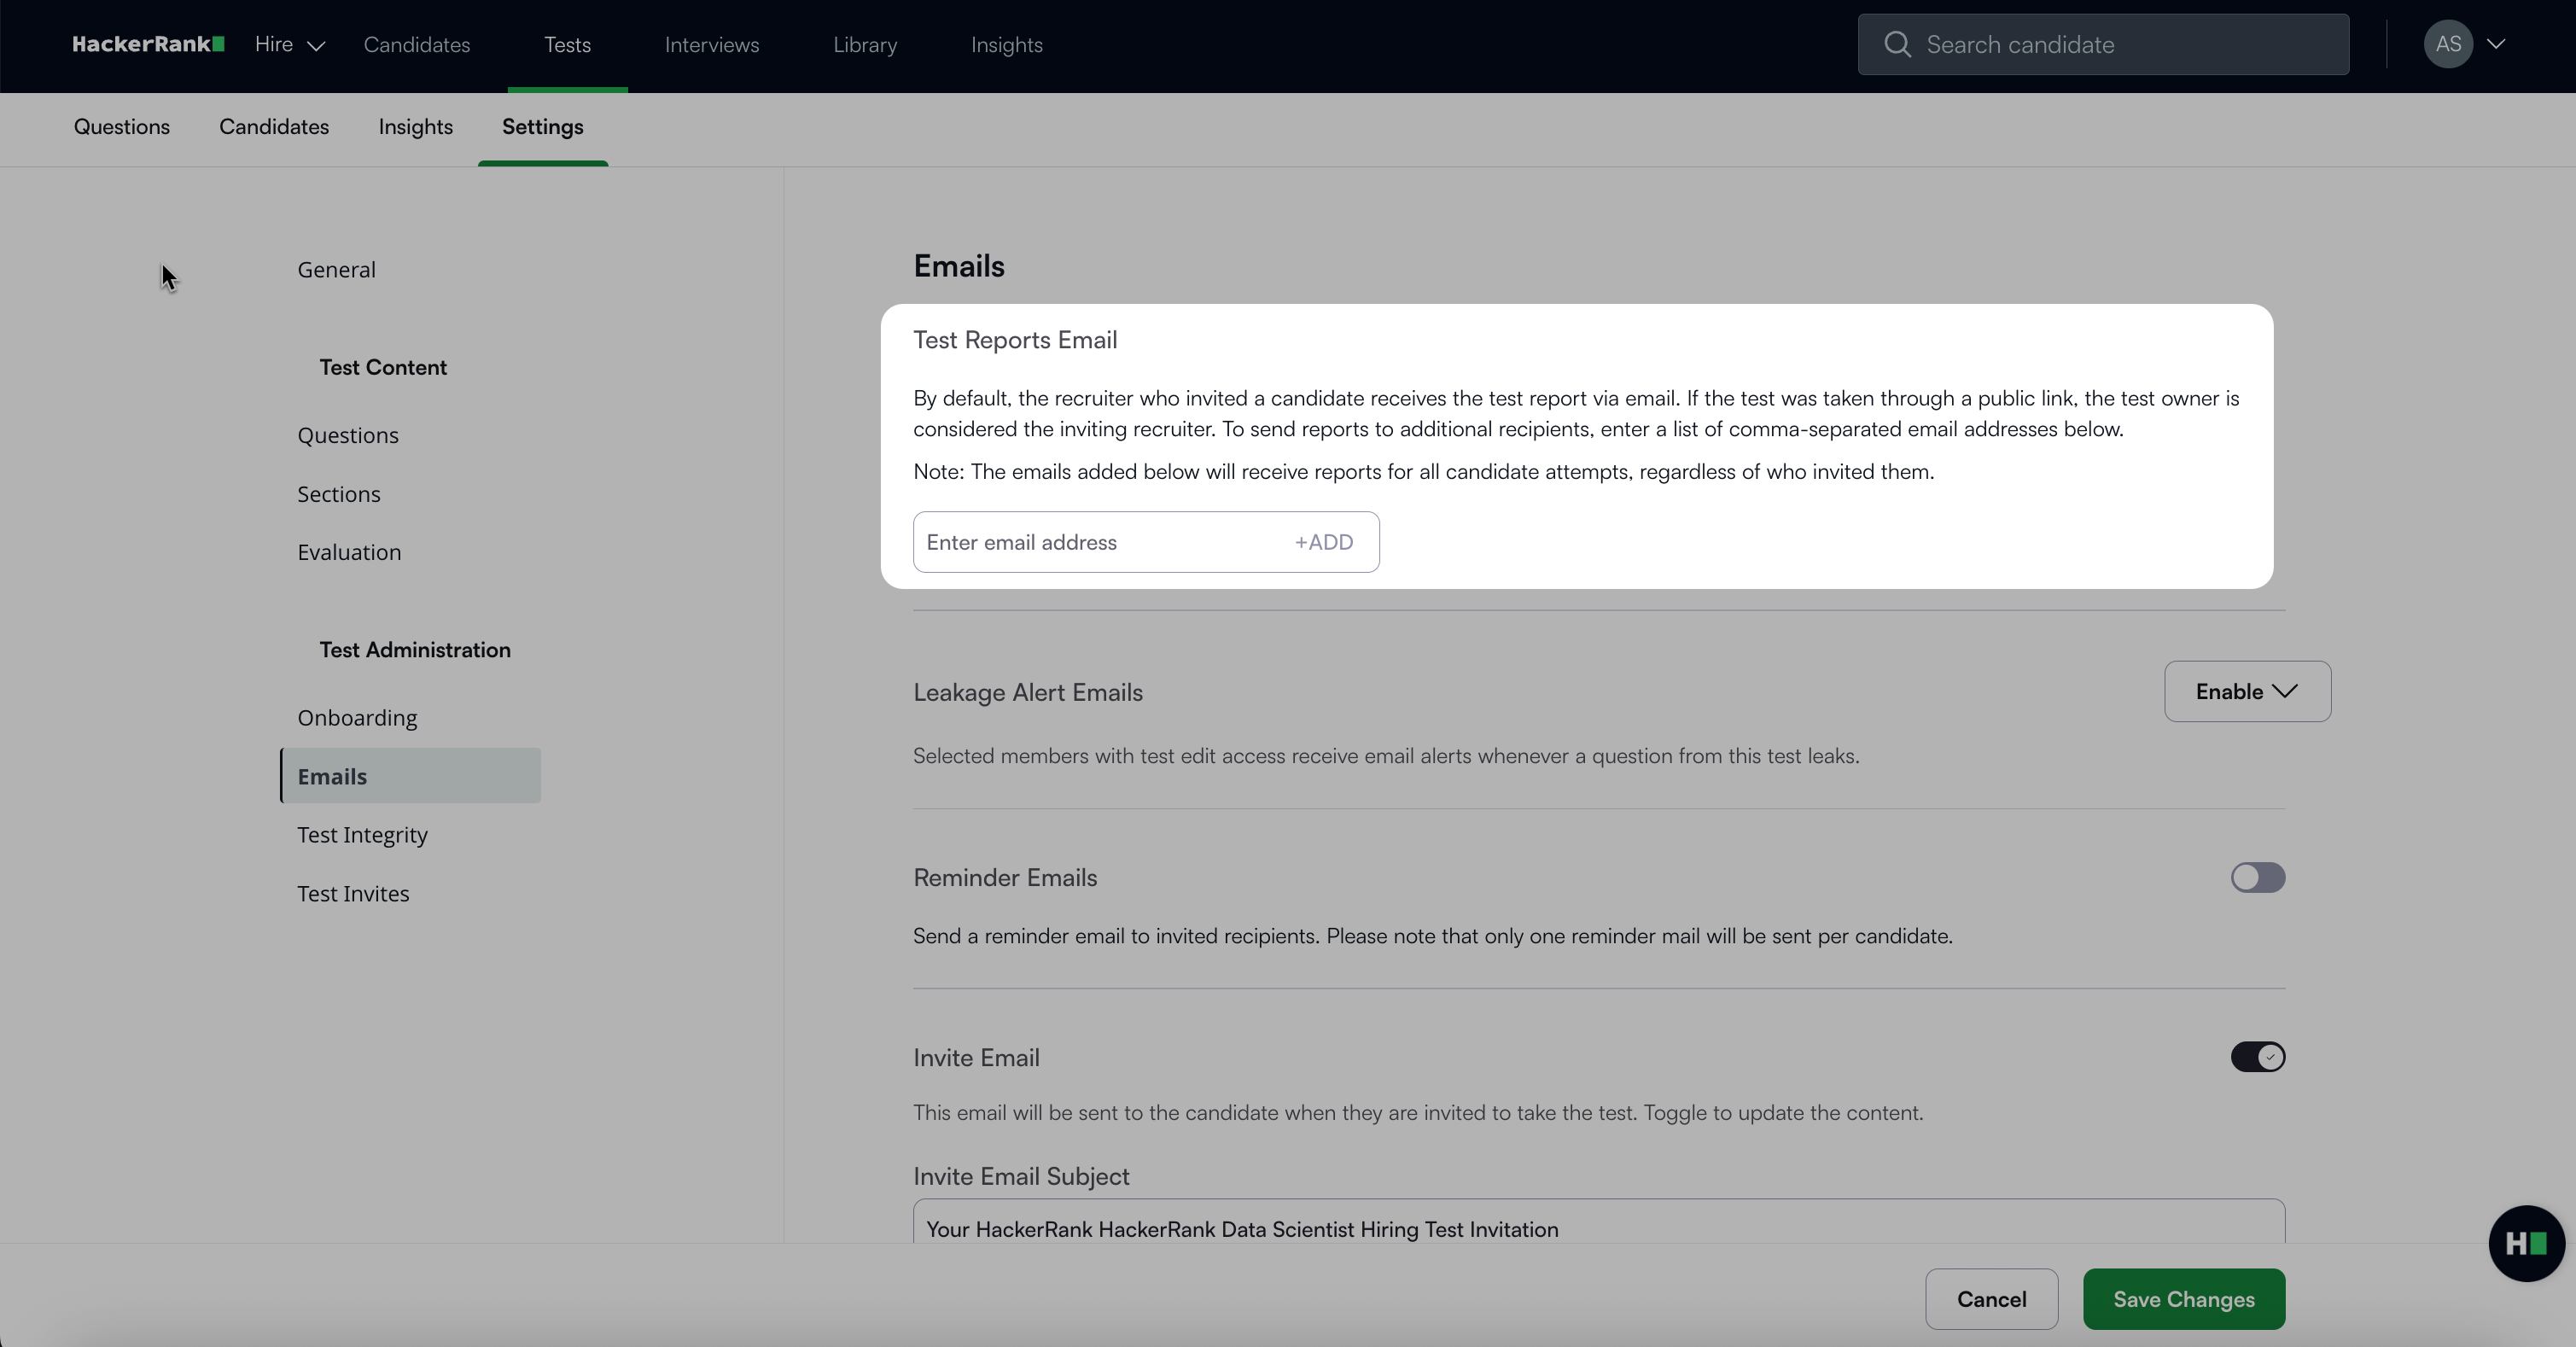Select the General settings item

coord(336,270)
